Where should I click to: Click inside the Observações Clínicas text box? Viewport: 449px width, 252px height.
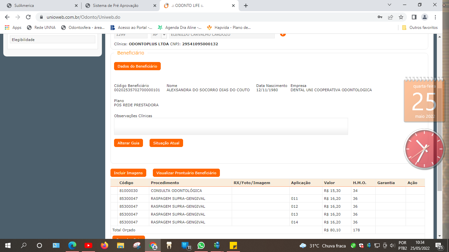click(231, 126)
